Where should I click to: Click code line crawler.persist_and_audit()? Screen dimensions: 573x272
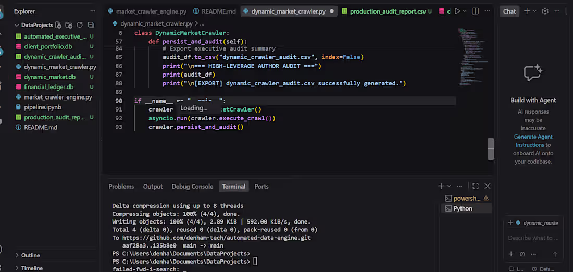pos(195,127)
